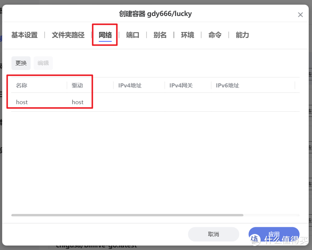Click the IPv6地址 column header

(x=228, y=85)
